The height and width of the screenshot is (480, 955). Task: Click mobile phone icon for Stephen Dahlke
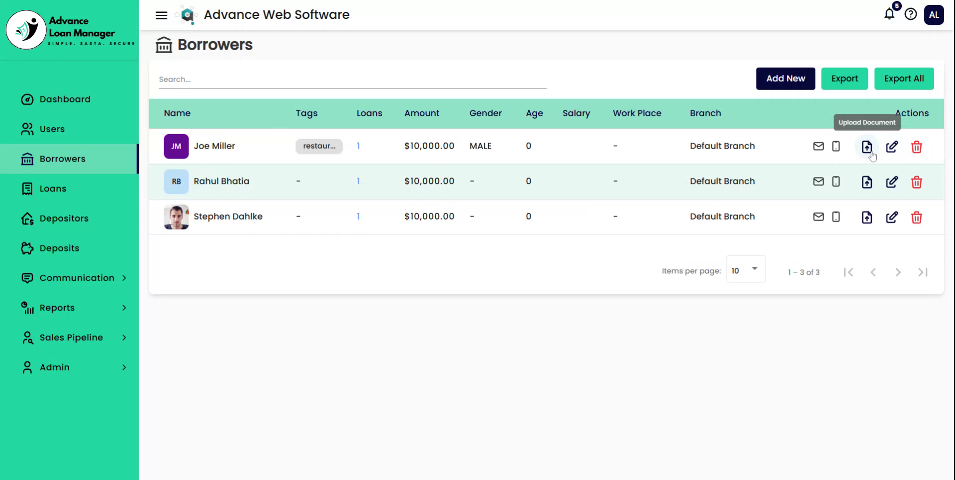836,217
